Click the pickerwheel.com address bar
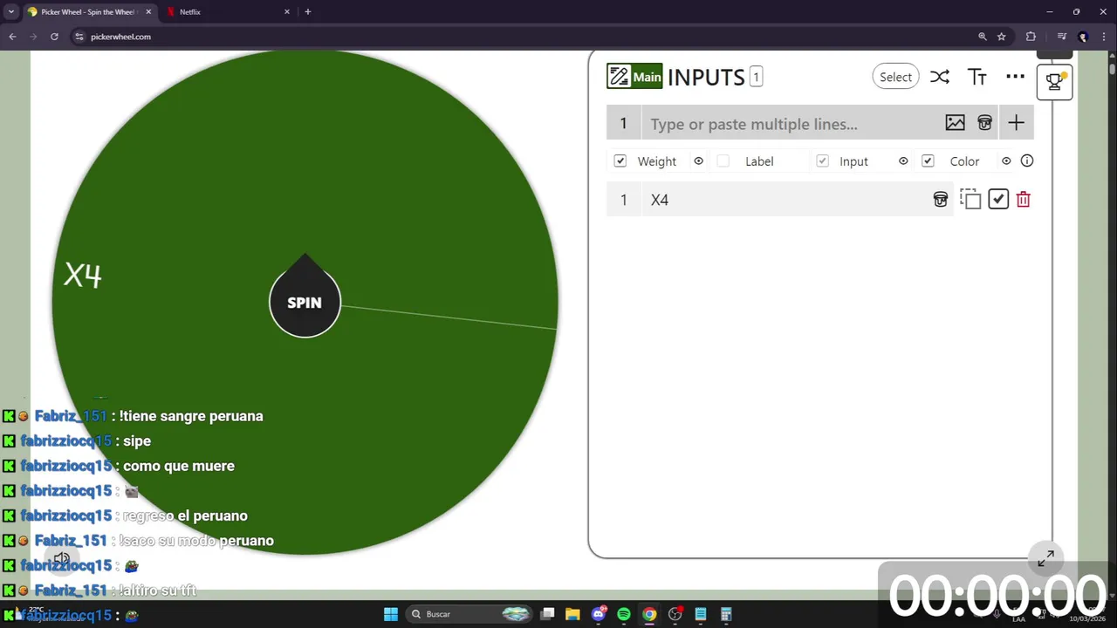1117x628 pixels. (x=524, y=37)
